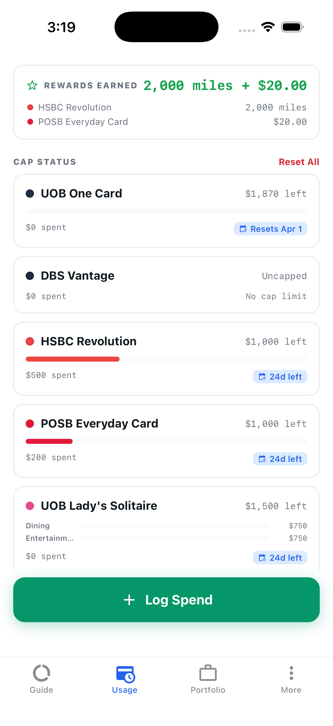333x726 pixels.
Task: Tap the DBS Vantage card title
Action: pos(78,276)
